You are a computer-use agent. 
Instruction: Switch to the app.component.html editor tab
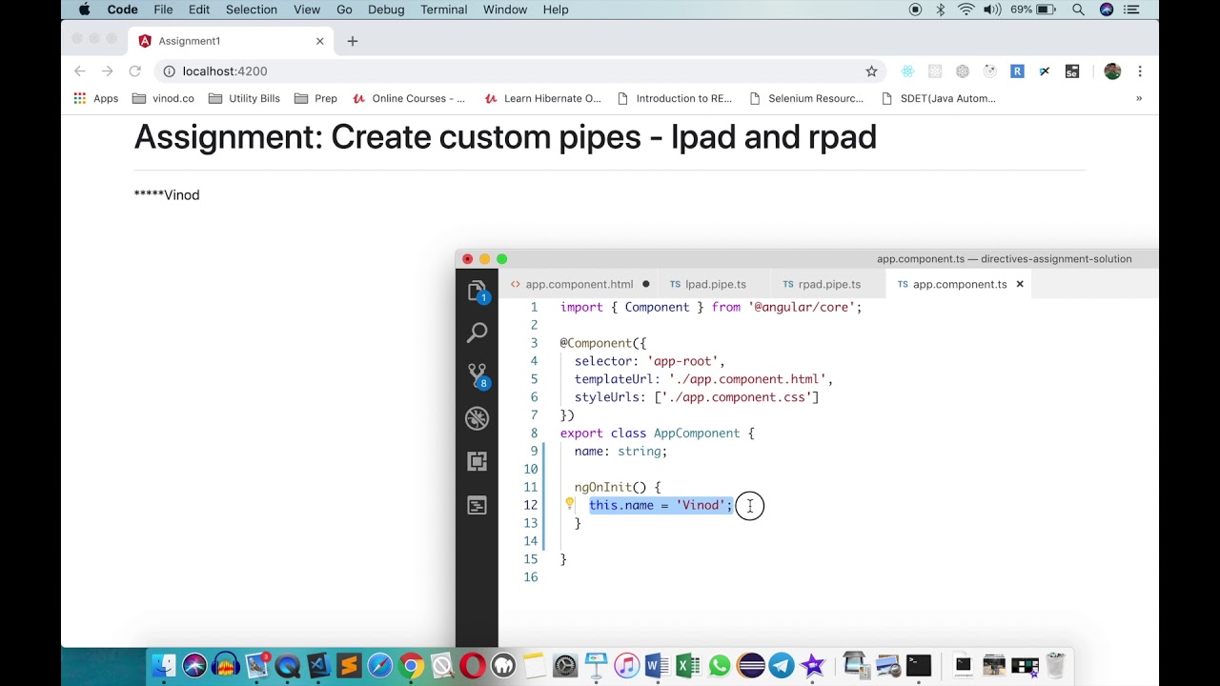579,284
